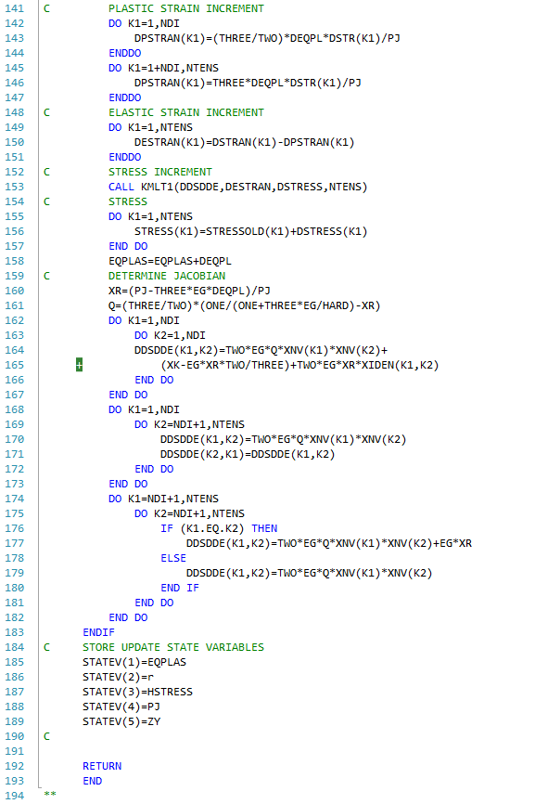535x804 pixels.
Task: Click the final "END" keyword on line 193
Action: 92,782
